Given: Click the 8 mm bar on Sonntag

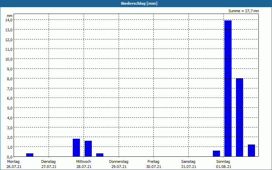Looking at the screenshot, I should coord(240,117).
